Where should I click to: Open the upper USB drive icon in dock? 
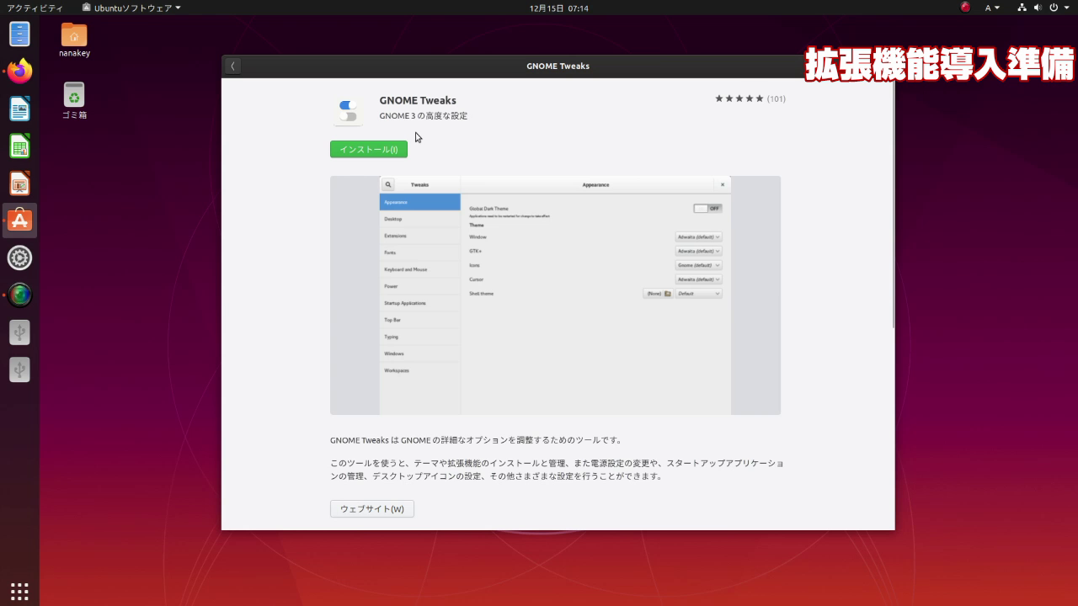point(19,332)
